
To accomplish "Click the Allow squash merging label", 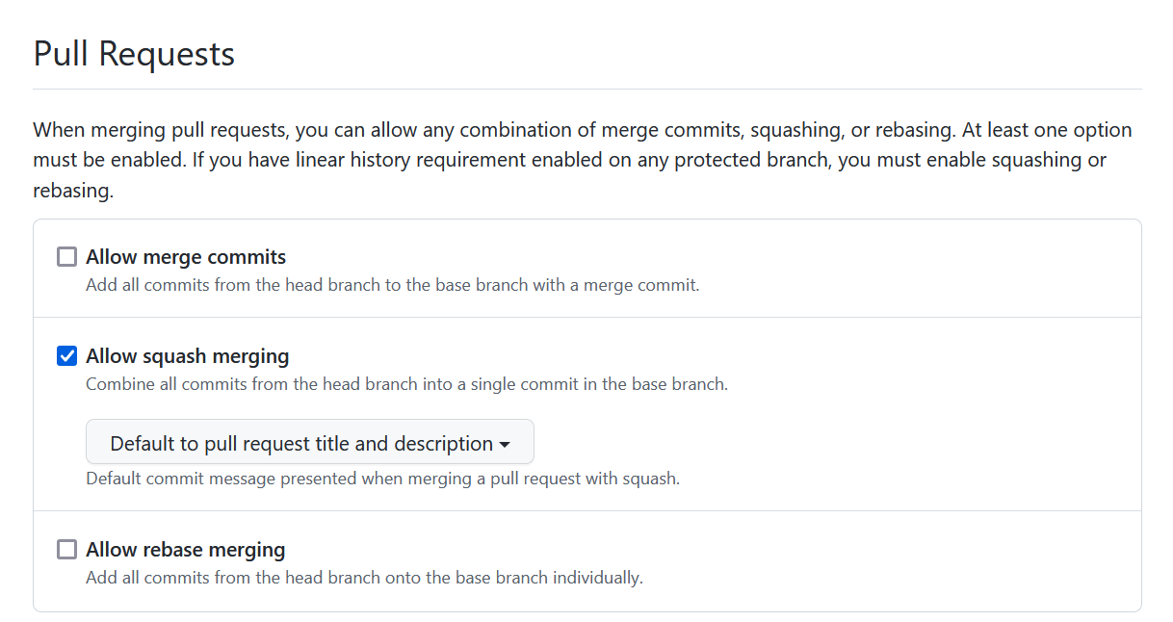I will [187, 355].
